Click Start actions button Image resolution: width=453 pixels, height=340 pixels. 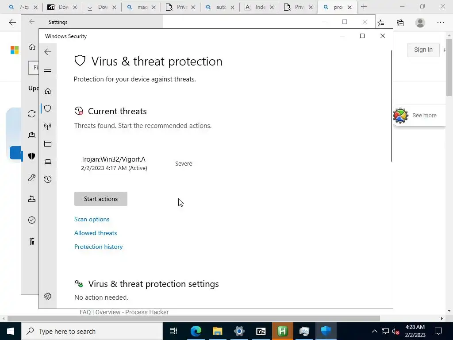101,199
